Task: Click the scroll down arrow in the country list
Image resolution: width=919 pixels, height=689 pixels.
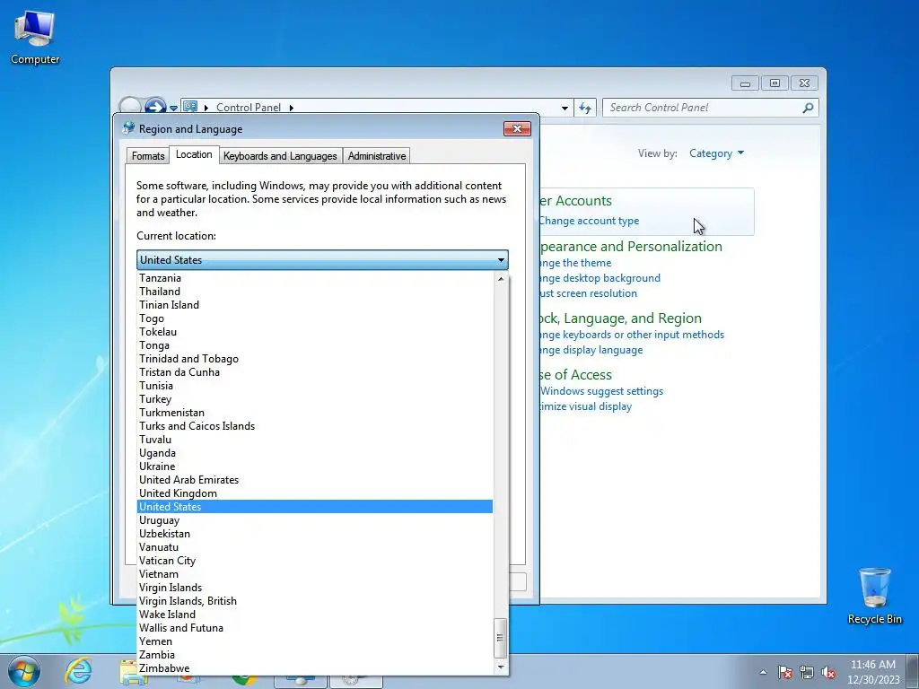Action: point(501,667)
